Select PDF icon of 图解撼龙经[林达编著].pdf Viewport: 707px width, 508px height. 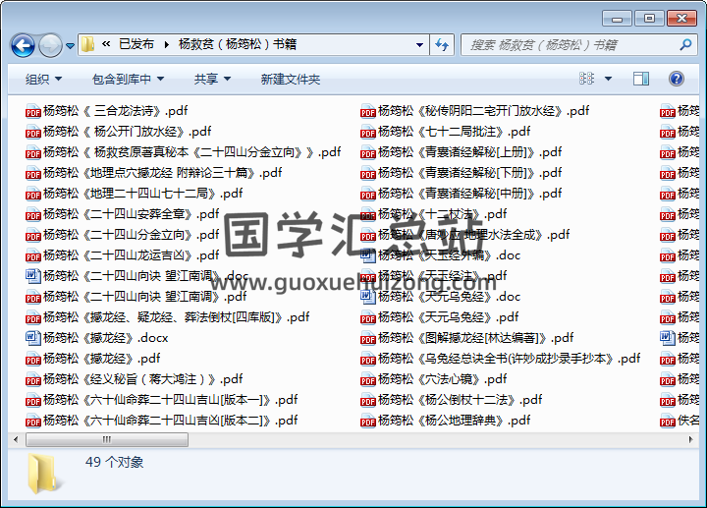pos(368,338)
